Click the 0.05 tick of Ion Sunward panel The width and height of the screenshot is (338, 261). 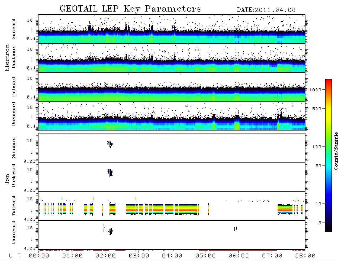click(x=29, y=161)
